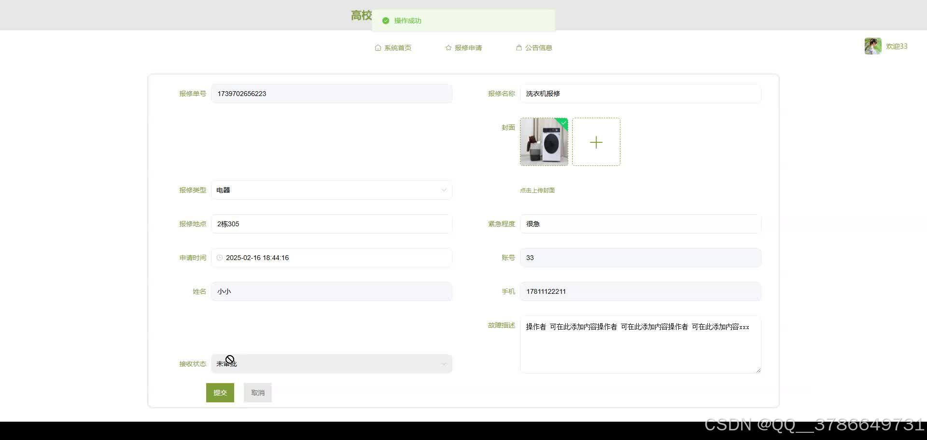The image size is (927, 440).
Task: Click the 故障描述 text area
Action: pyautogui.click(x=640, y=344)
